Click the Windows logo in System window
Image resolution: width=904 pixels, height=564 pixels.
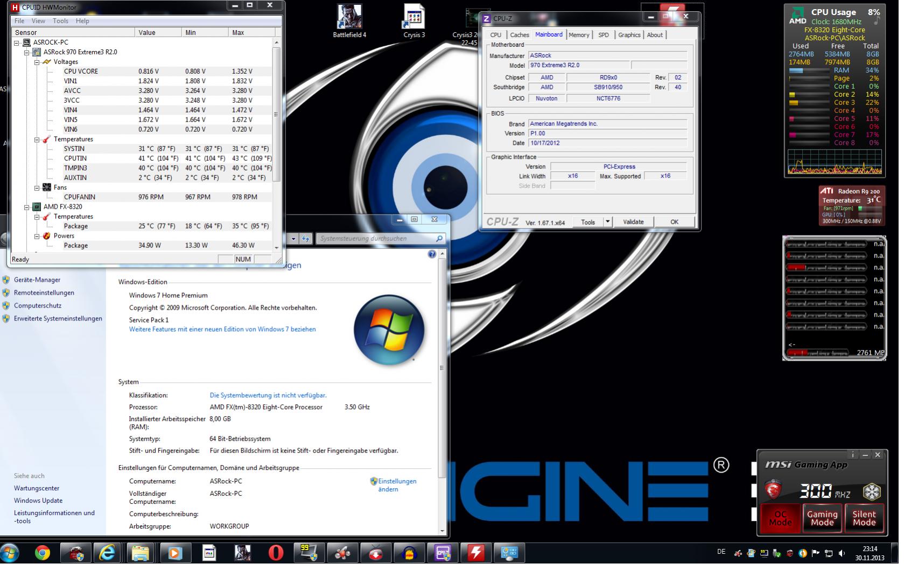point(389,331)
